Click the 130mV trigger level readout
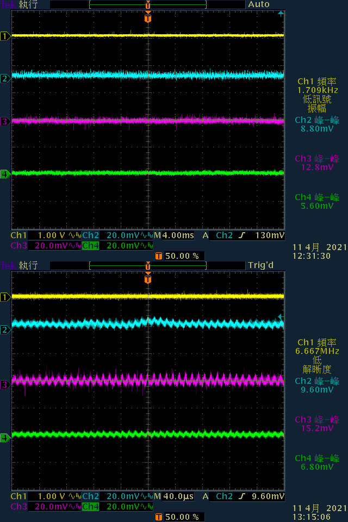The image size is (348, 522). [x=270, y=235]
